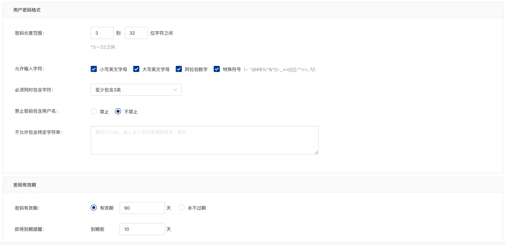Select 永不过期 password expiry option

[182, 208]
